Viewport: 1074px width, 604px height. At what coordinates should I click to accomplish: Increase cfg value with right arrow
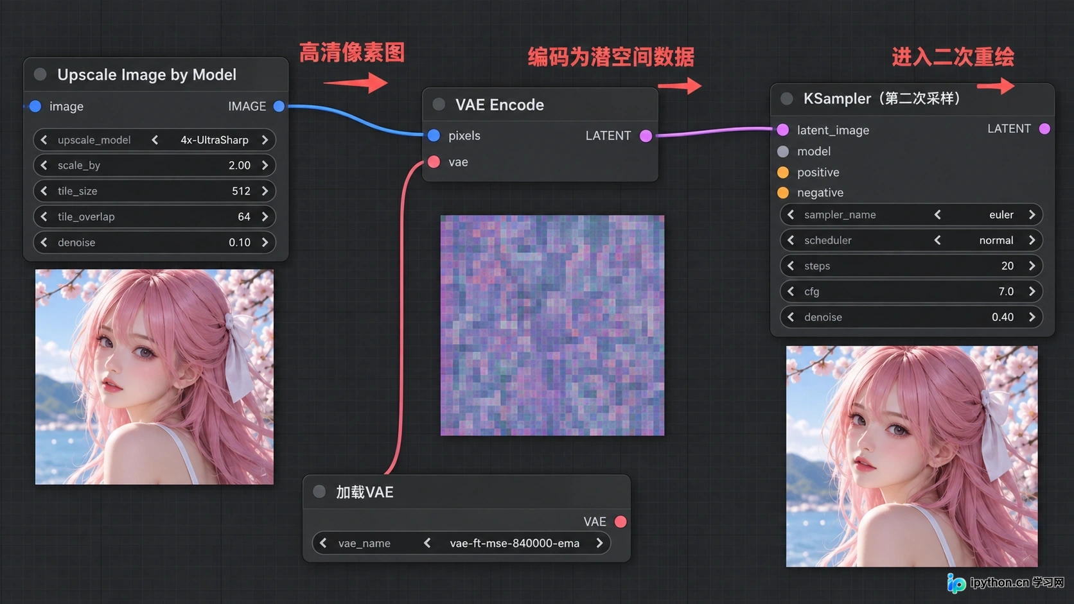1032,291
